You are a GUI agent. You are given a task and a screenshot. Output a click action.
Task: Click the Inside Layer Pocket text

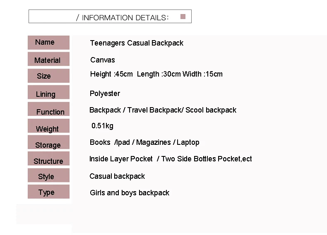121,159
